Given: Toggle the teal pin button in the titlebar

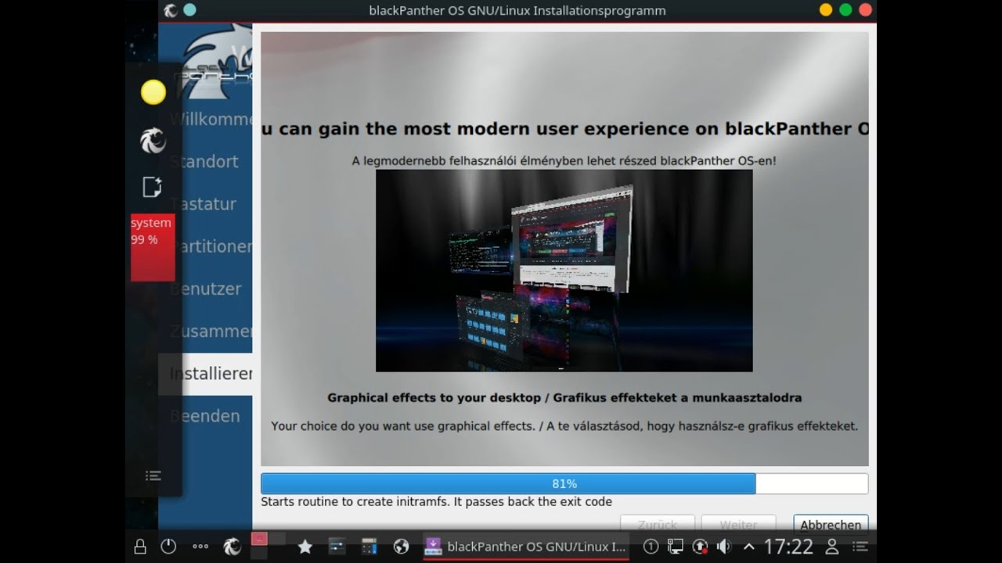Looking at the screenshot, I should point(189,10).
